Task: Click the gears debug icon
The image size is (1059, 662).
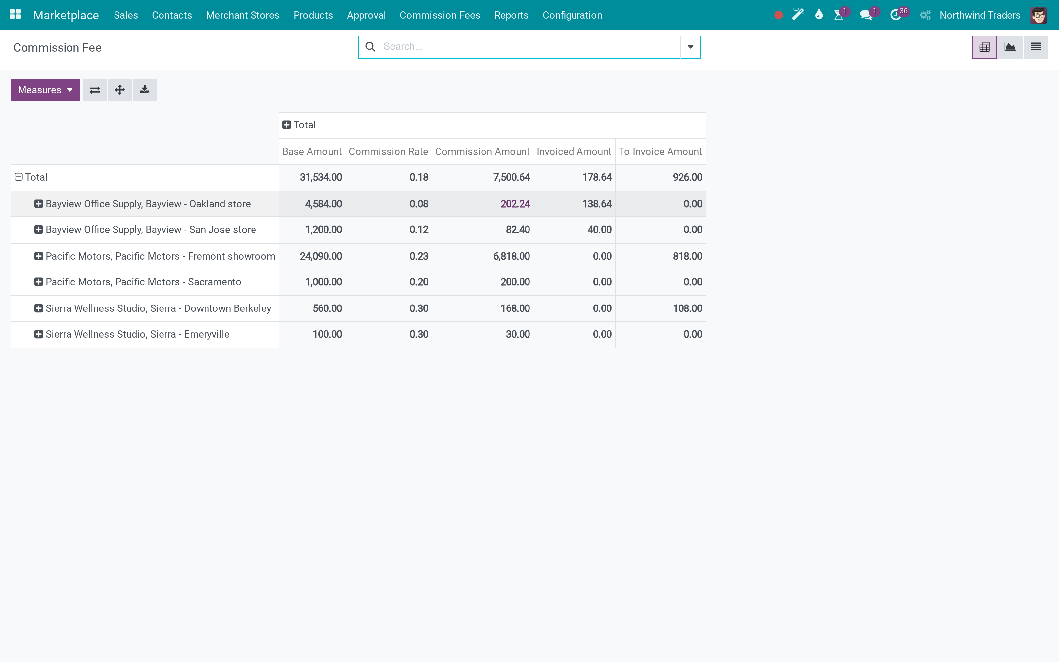Action: (925, 15)
